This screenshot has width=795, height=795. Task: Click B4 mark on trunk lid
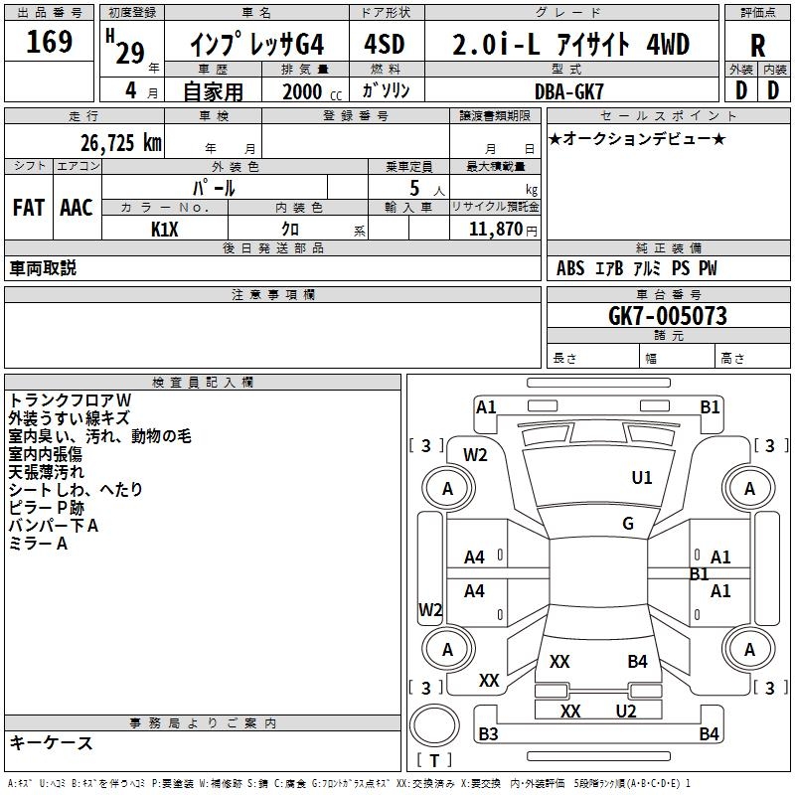click(637, 662)
